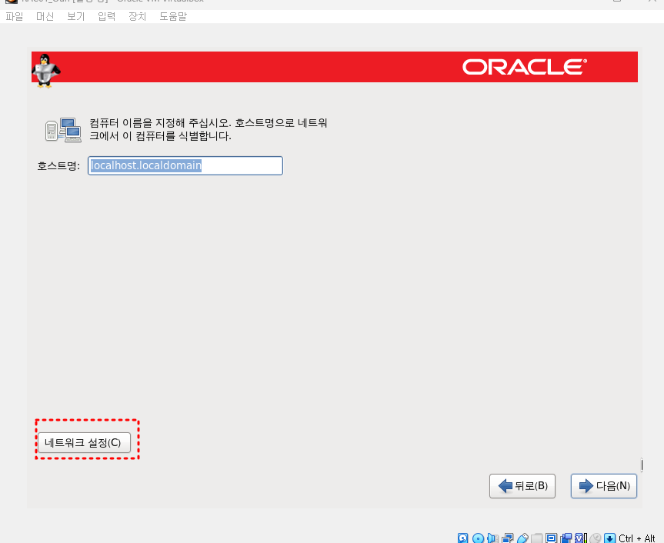Click the CPU virtualization status icon
Screen dimensions: 664x543
click(581, 538)
